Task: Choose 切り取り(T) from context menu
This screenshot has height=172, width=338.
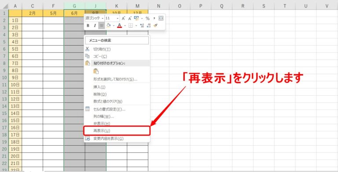Action: point(117,49)
